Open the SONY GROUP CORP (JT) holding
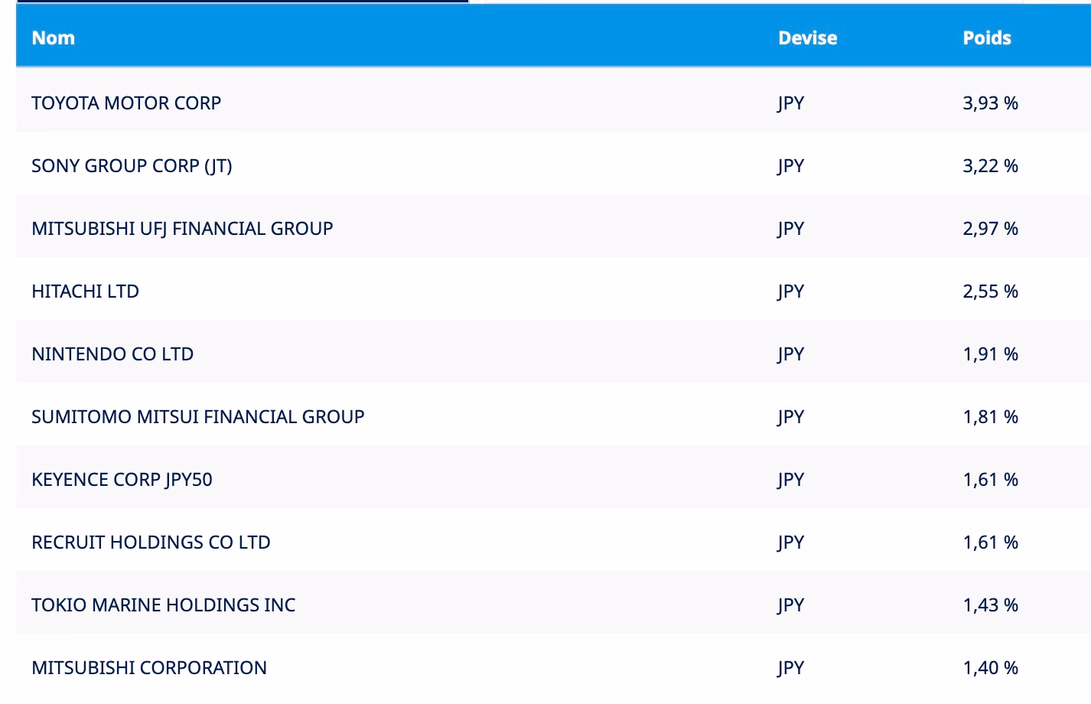 (x=132, y=165)
